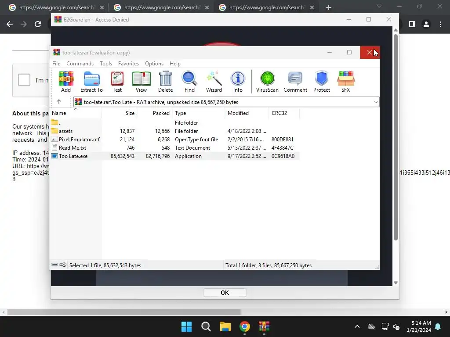Image resolution: width=450 pixels, height=337 pixels.
Task: Open the Find magnifier tool
Action: tap(189, 82)
